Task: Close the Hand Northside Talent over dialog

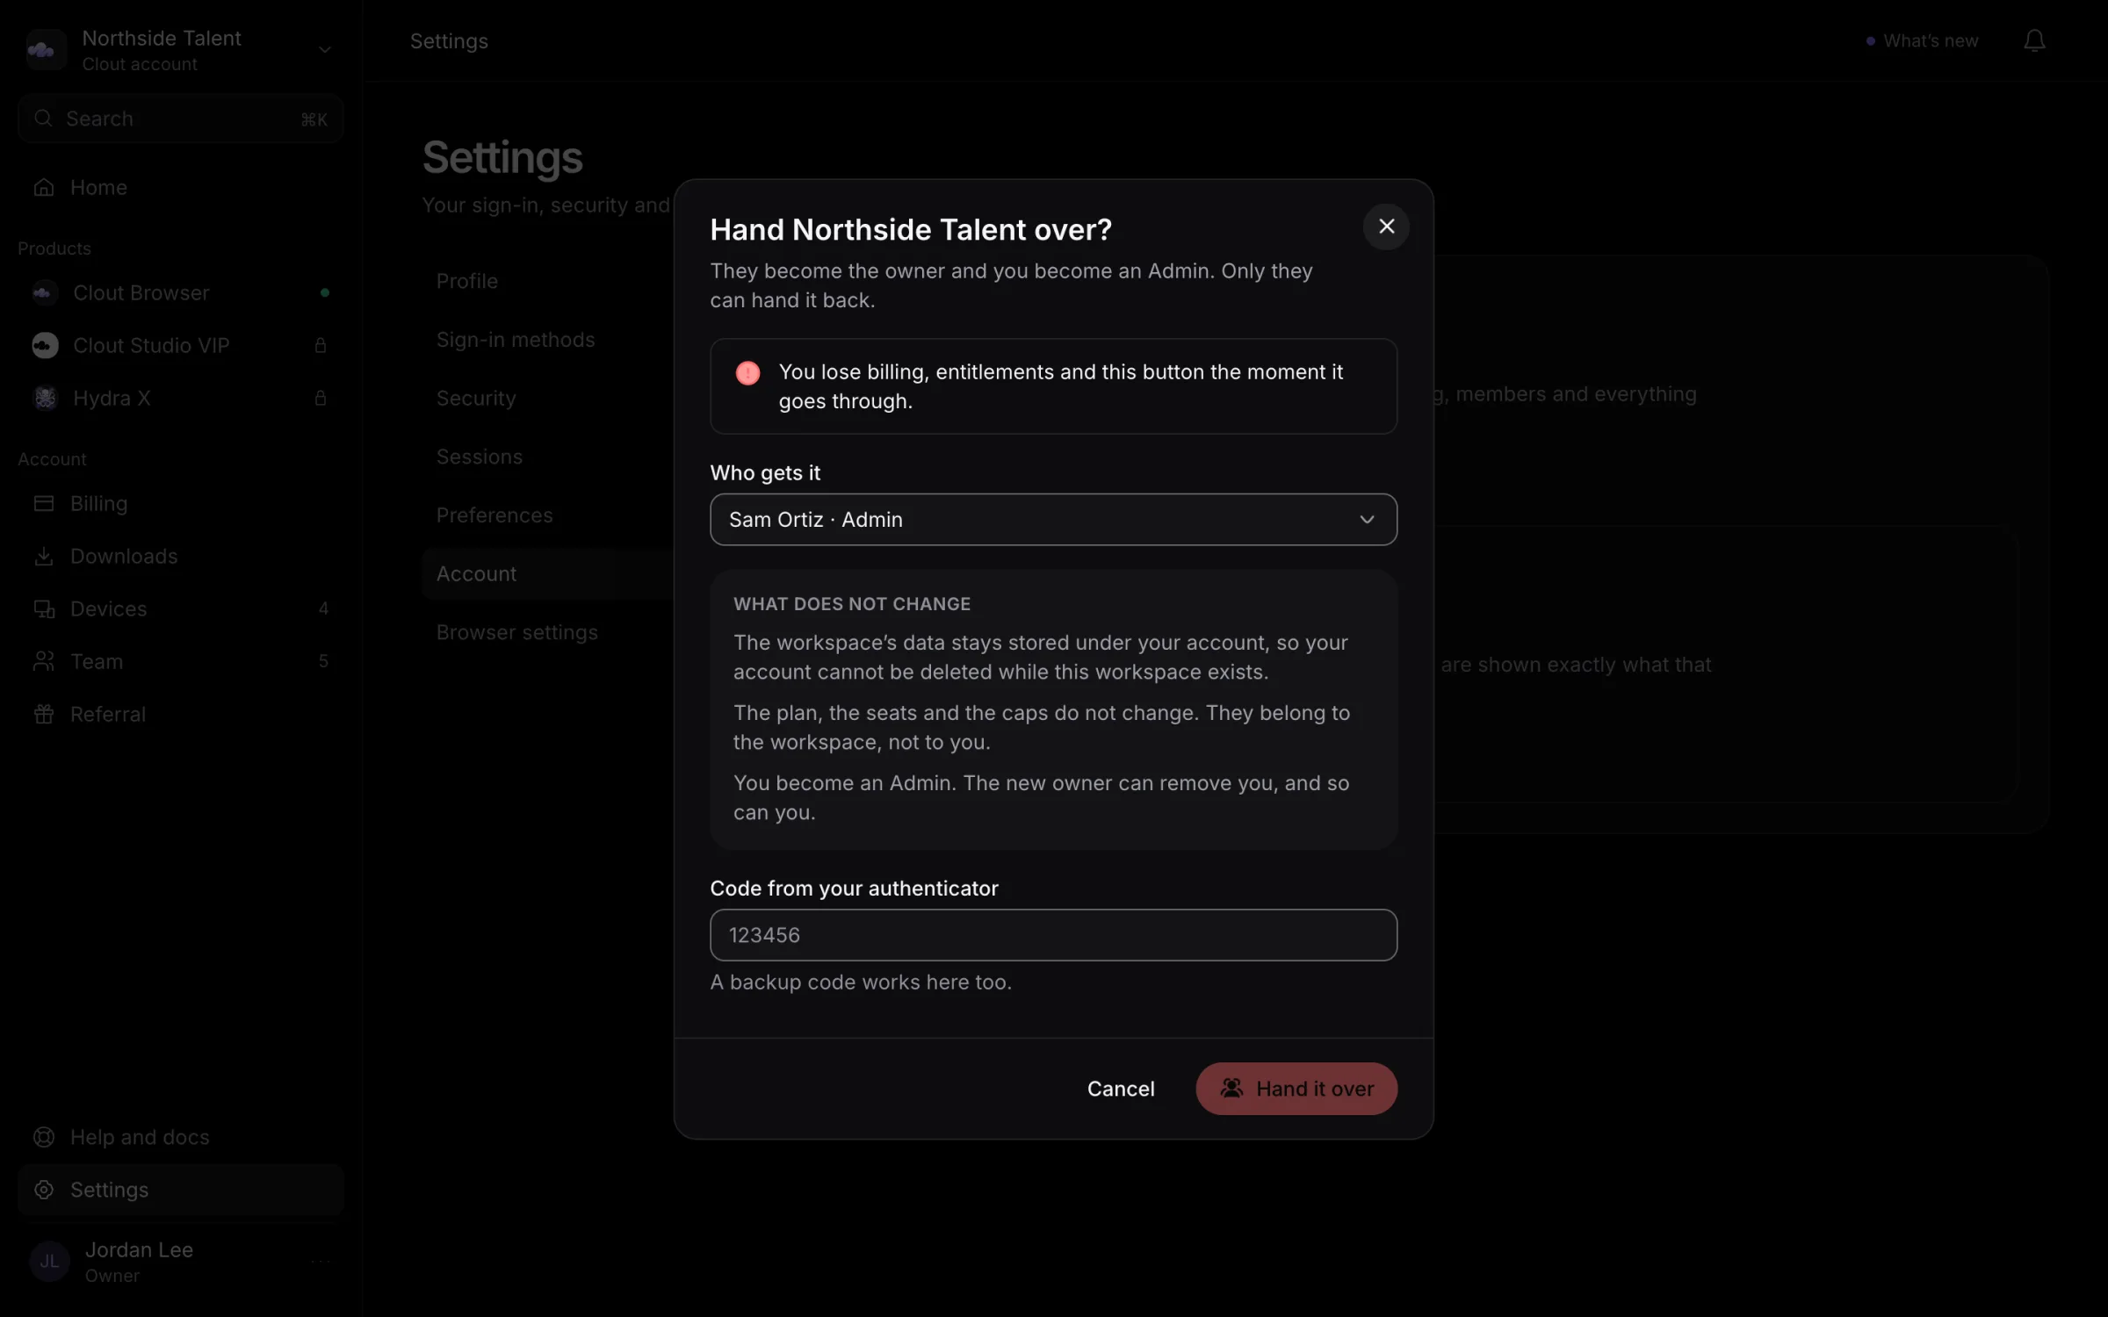Action: [1386, 227]
